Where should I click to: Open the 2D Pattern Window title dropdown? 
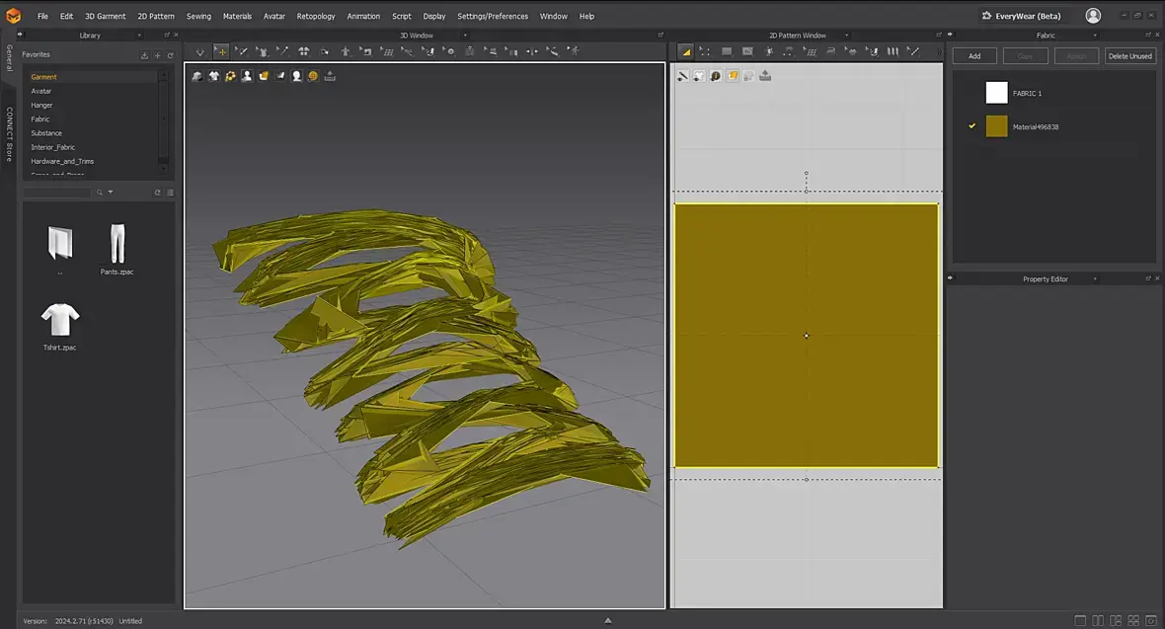pos(846,36)
